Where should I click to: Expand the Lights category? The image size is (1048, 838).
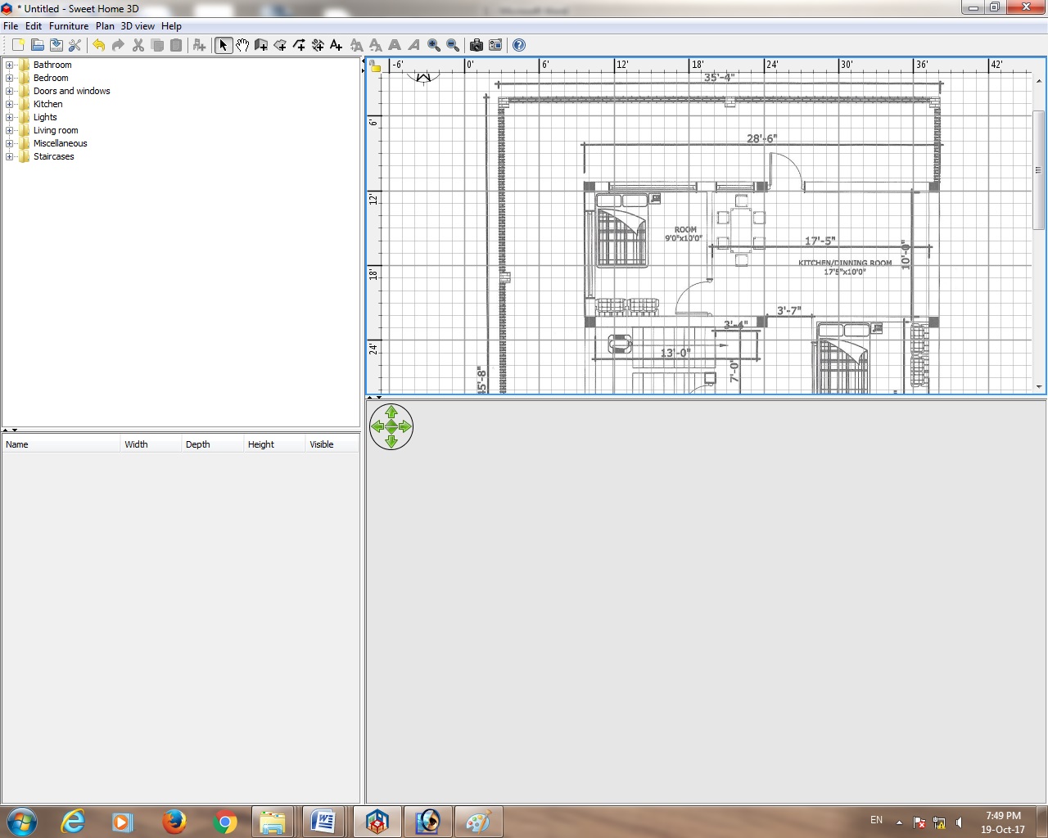(x=9, y=117)
